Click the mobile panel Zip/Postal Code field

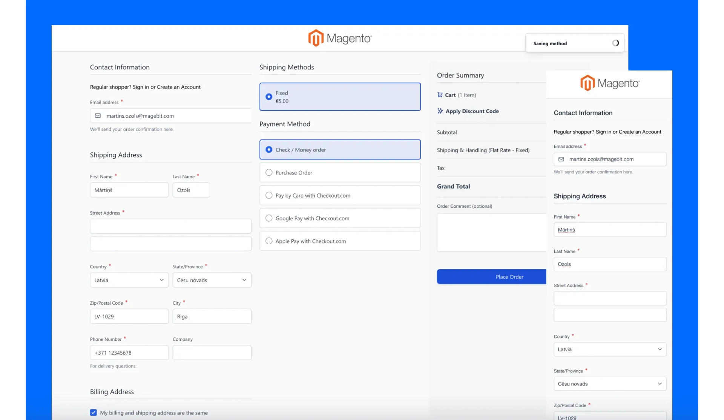tap(610, 415)
